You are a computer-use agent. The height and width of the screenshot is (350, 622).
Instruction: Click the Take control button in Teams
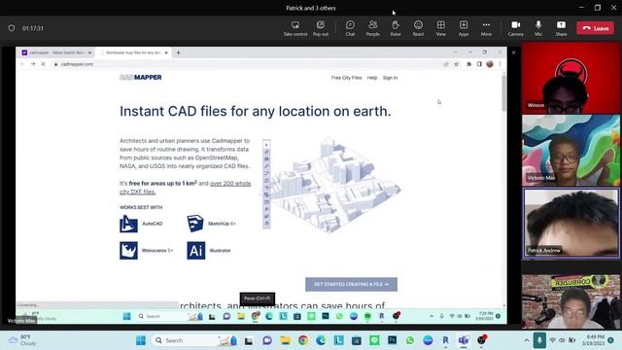[295, 28]
